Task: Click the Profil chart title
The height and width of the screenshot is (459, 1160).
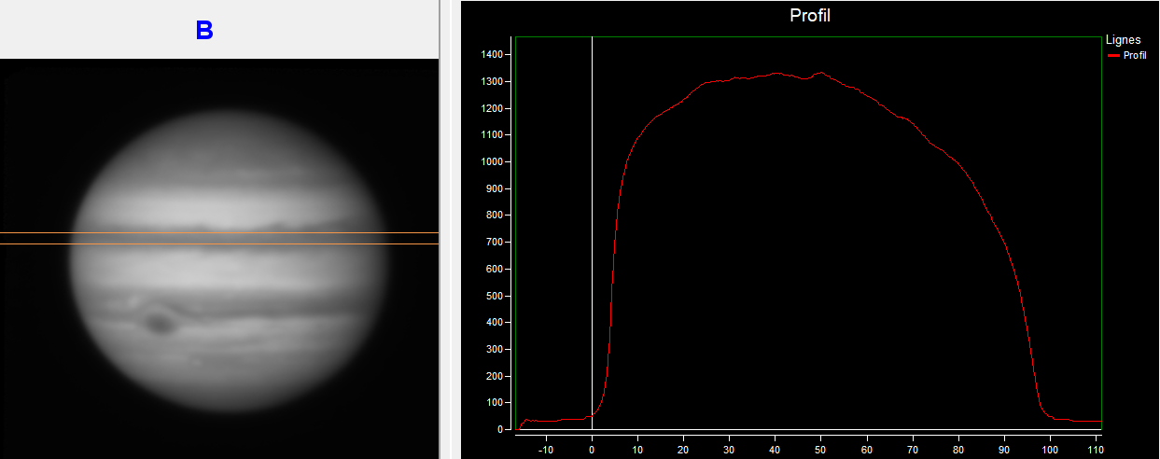Action: pos(809,16)
